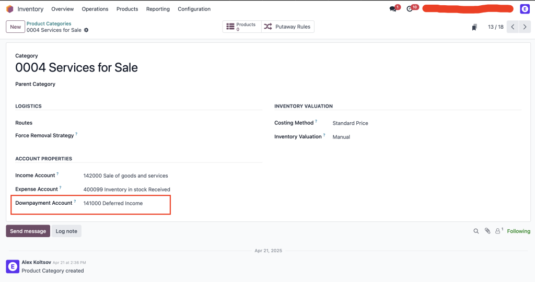Click the Following button
The width and height of the screenshot is (535, 282).
point(519,231)
